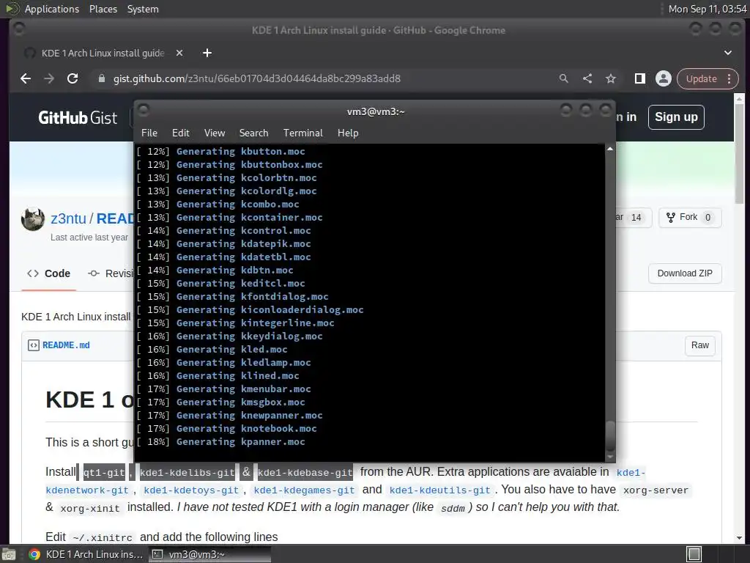Viewport: 750px width, 563px height.
Task: Open System menu in top panel
Action: pyautogui.click(x=143, y=9)
